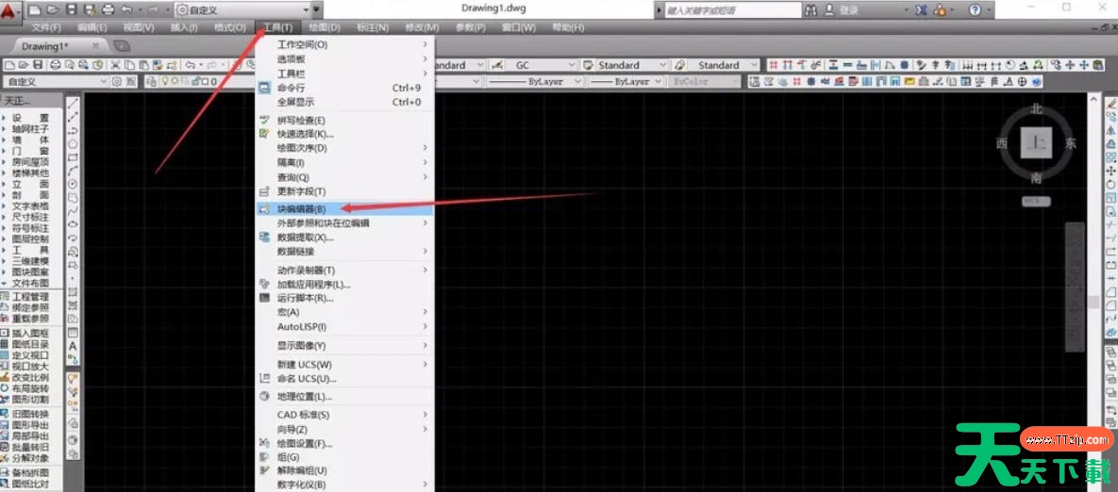Select the Line tool in draw toolbar
Screen dimensions: 1118x492
coord(73,104)
